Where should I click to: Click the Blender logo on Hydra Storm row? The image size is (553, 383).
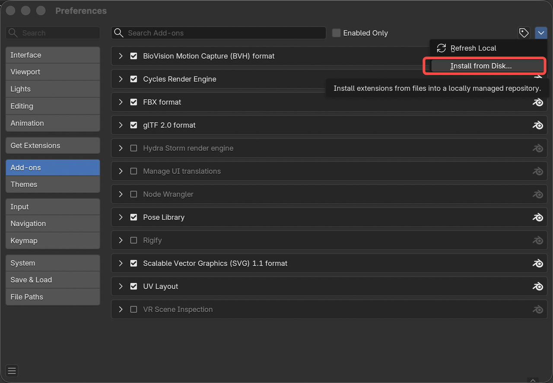(x=537, y=148)
